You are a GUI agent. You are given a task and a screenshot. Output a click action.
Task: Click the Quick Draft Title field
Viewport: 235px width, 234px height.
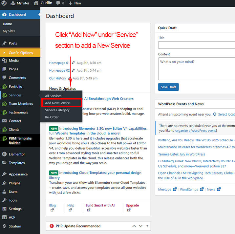(196, 45)
